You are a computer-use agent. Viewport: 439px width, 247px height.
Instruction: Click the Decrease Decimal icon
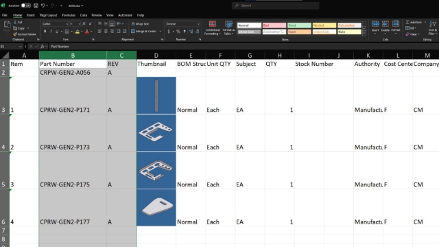(x=198, y=32)
